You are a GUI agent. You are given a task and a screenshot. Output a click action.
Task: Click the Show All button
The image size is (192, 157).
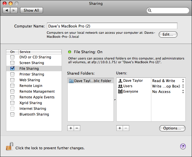click(x=32, y=10)
